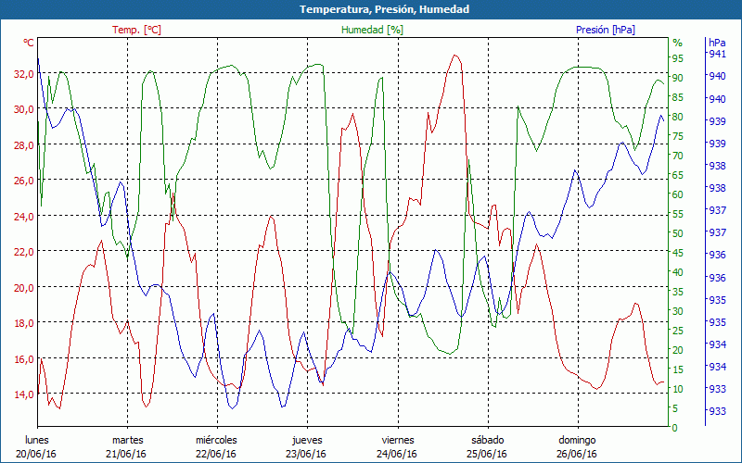Click the chart title Temperatura, Presión, Humedad

pyautogui.click(x=371, y=9)
